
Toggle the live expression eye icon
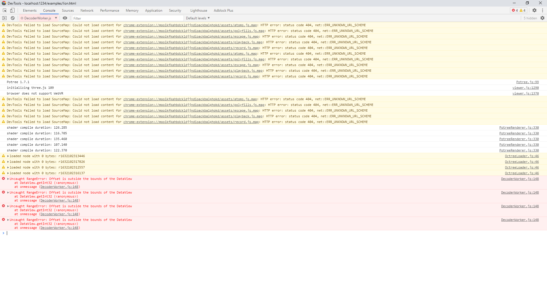(x=65, y=18)
